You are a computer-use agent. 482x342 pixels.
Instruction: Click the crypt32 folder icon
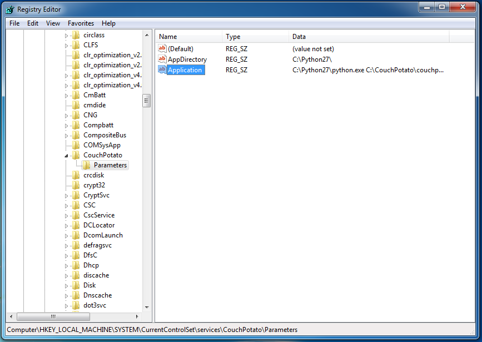click(x=76, y=185)
